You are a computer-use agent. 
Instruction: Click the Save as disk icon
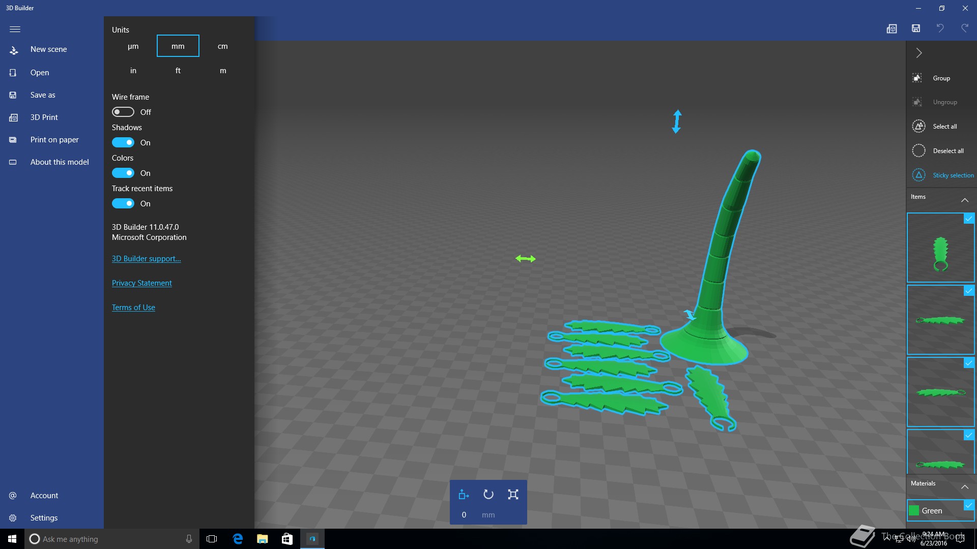(13, 95)
